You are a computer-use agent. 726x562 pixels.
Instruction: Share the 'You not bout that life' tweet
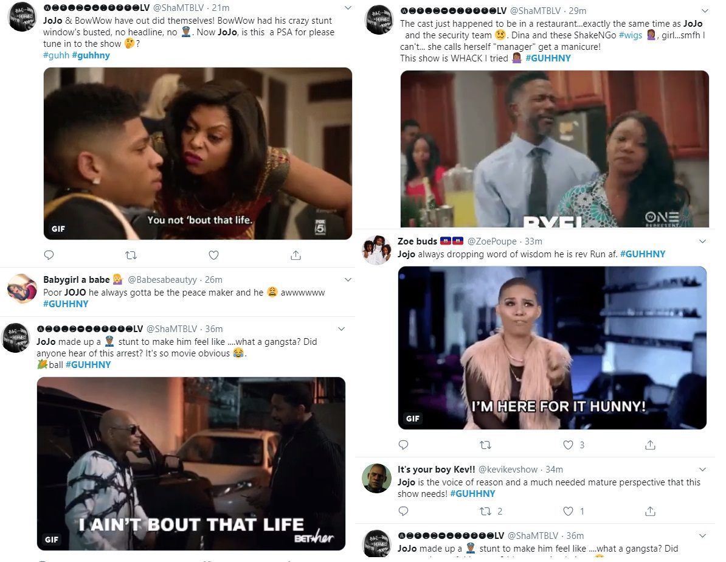pyautogui.click(x=296, y=255)
